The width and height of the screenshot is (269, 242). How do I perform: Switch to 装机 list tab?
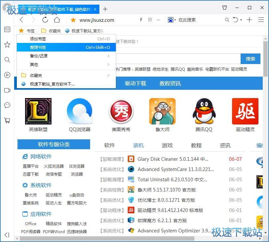138,145
